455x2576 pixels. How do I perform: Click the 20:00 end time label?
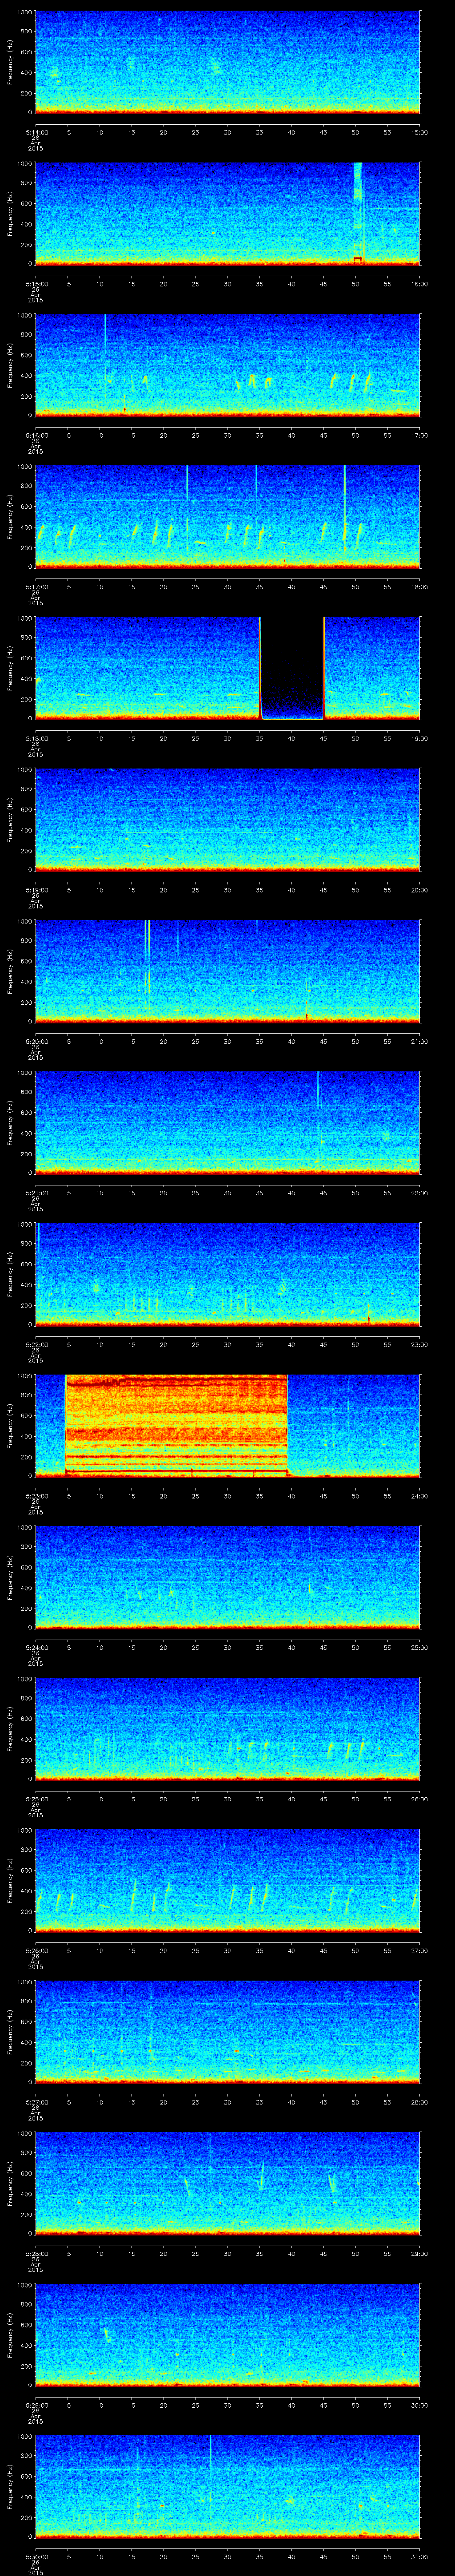coord(419,890)
